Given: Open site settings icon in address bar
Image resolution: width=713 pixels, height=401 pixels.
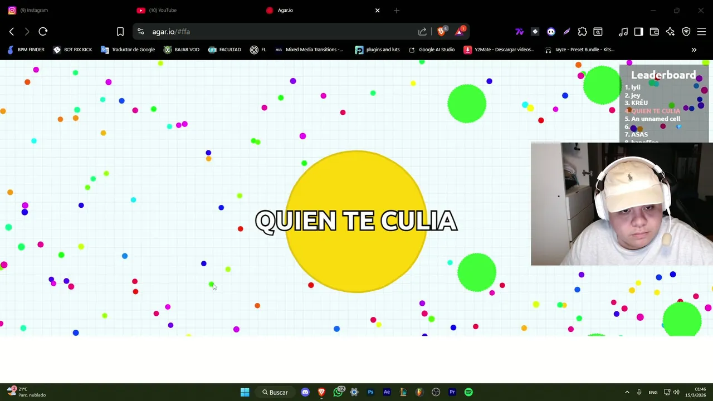Looking at the screenshot, I should coord(140,32).
